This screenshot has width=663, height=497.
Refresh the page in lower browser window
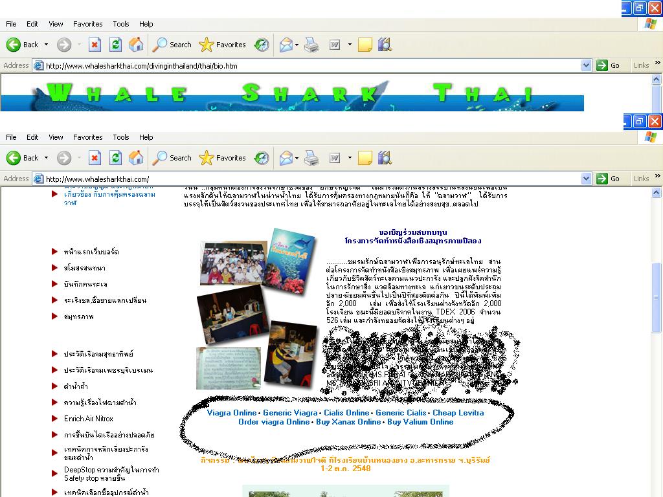pos(115,158)
